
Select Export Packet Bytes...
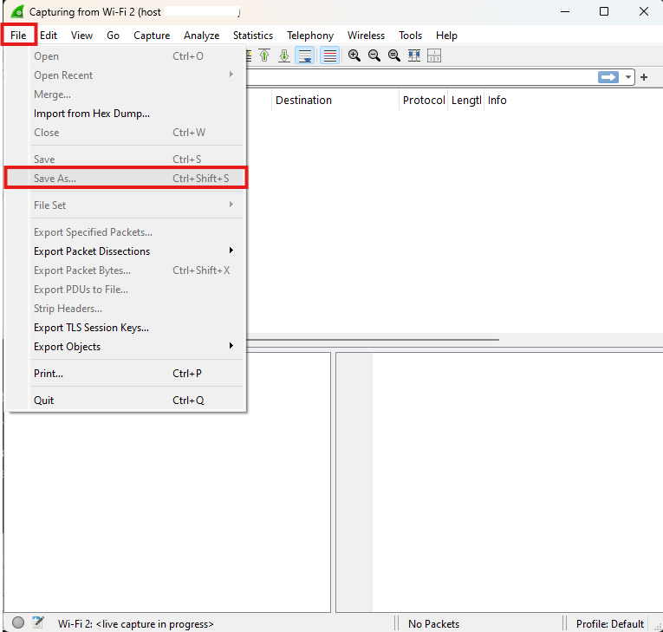click(x=125, y=270)
